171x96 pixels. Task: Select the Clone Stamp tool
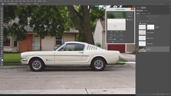[2, 27]
